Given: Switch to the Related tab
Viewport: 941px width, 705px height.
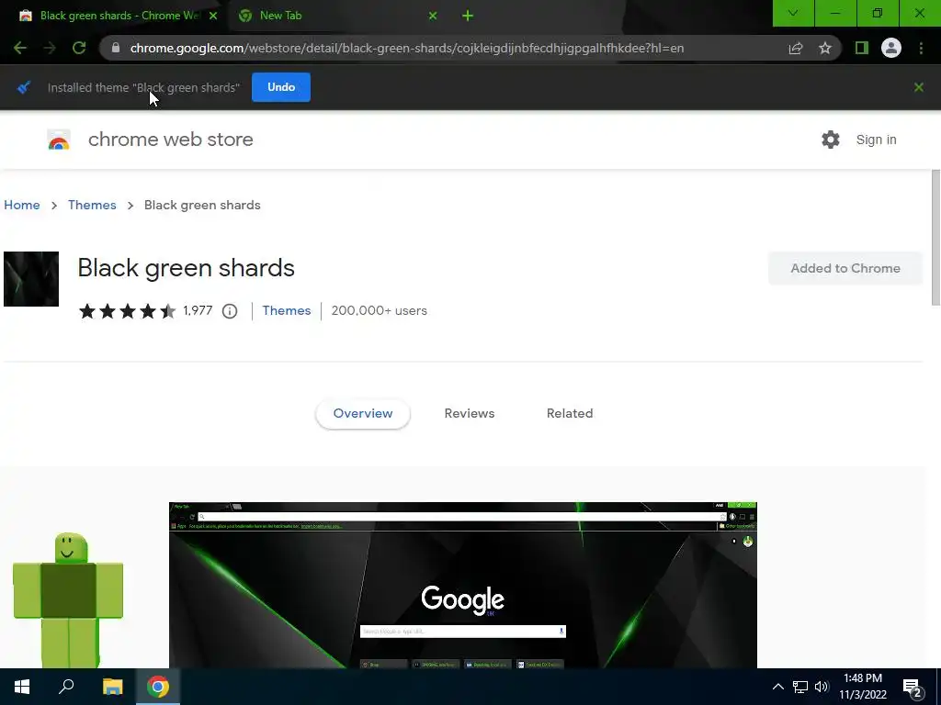Looking at the screenshot, I should click(570, 414).
